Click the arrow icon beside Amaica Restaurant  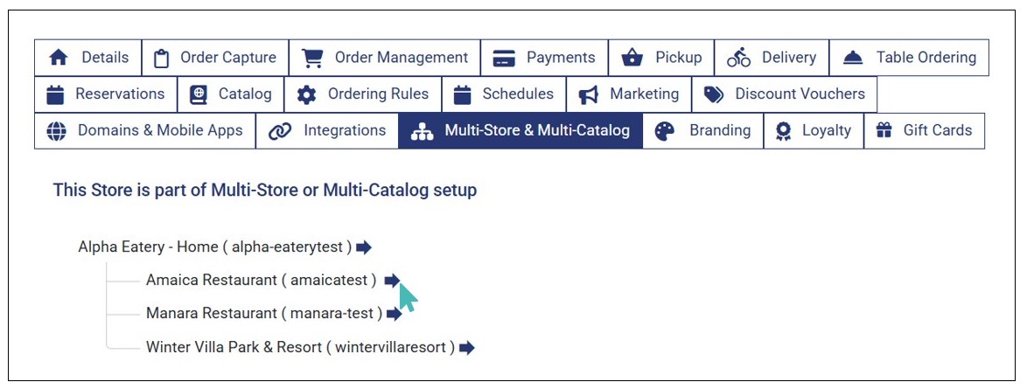point(392,280)
